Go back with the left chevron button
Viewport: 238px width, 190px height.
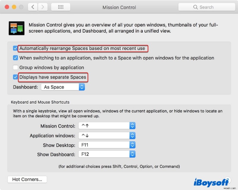(33, 7)
